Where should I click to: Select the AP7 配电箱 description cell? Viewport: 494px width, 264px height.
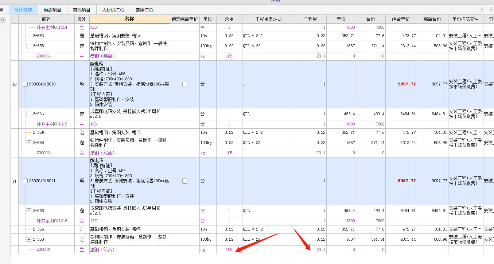[130, 181]
